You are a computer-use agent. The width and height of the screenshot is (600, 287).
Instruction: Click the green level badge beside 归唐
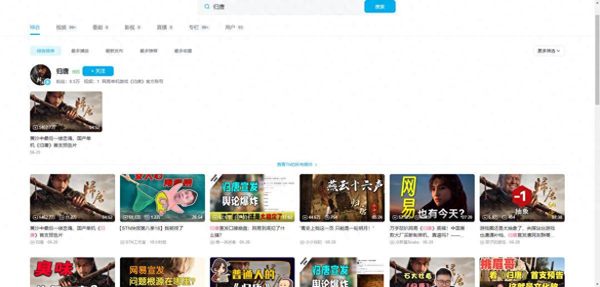click(76, 72)
